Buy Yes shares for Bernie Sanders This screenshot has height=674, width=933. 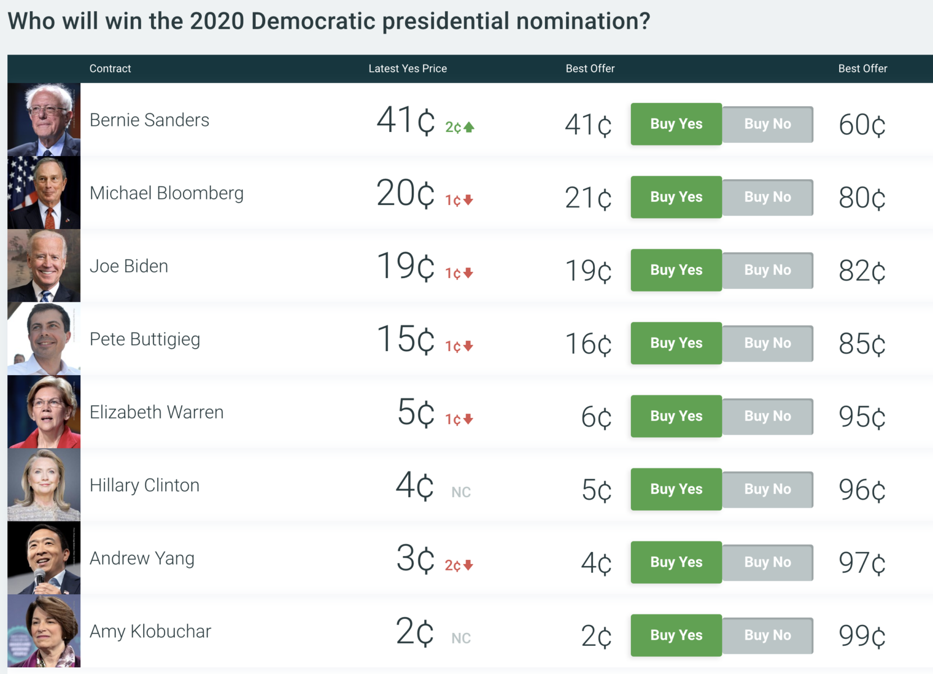[x=676, y=124]
